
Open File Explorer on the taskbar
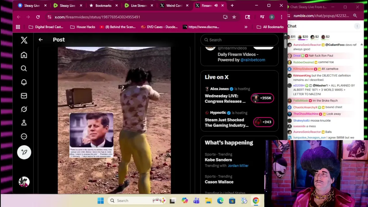tap(208, 201)
